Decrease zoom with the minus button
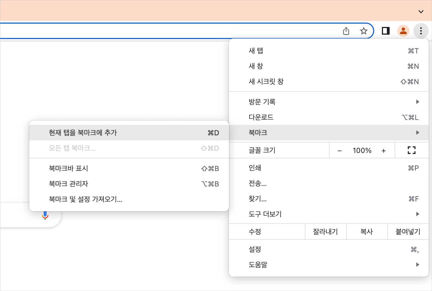This screenshot has height=291, width=432. [340, 150]
